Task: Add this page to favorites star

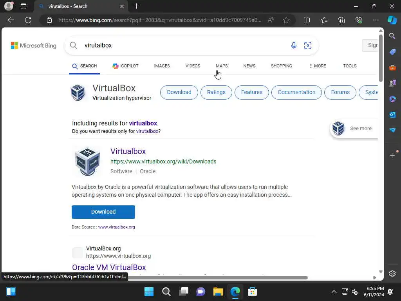Action: point(286,20)
